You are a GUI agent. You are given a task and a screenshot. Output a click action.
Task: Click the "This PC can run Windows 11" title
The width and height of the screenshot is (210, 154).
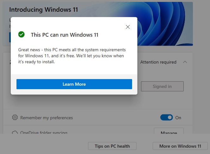click(65, 35)
